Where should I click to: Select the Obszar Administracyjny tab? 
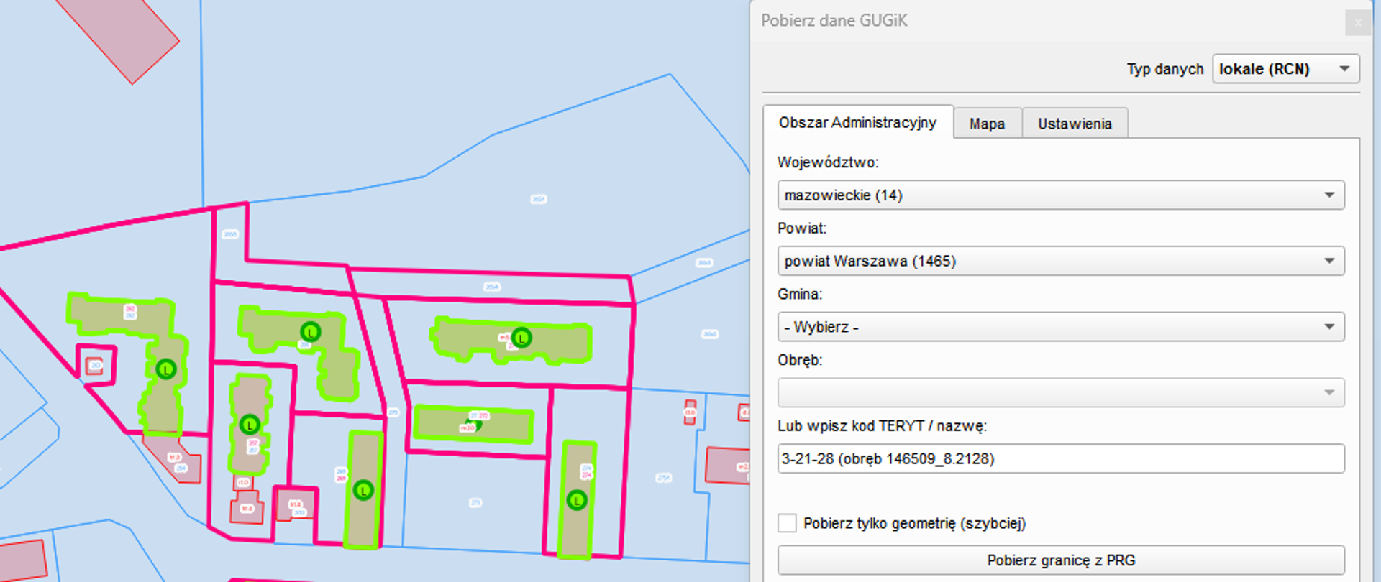coord(857,123)
